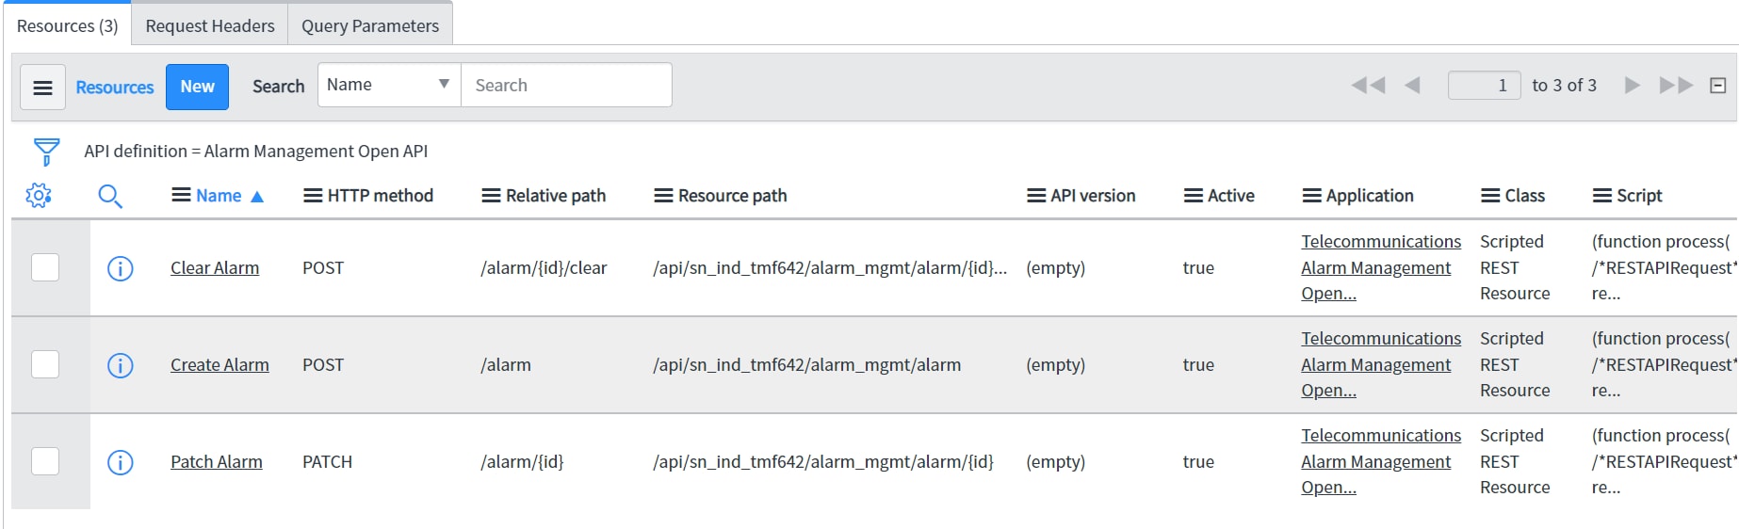Open the Create Alarm resource link
The width and height of the screenshot is (1739, 529).
(x=219, y=365)
